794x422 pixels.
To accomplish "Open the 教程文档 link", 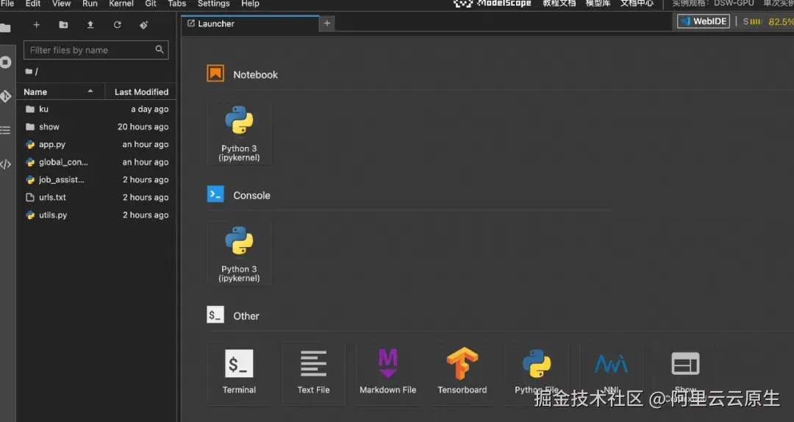I will (x=559, y=4).
